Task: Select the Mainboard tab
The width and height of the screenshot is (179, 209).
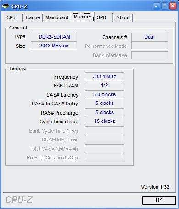Action: (x=57, y=17)
